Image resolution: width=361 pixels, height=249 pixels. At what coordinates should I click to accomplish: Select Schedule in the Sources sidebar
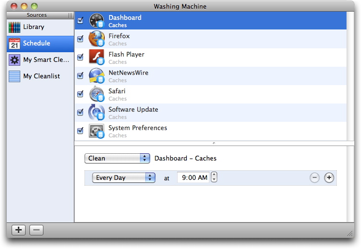(40, 44)
